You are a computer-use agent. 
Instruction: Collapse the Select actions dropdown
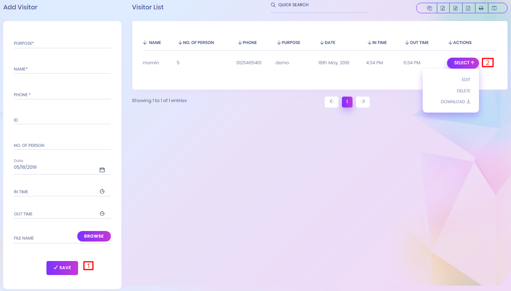[x=463, y=63]
